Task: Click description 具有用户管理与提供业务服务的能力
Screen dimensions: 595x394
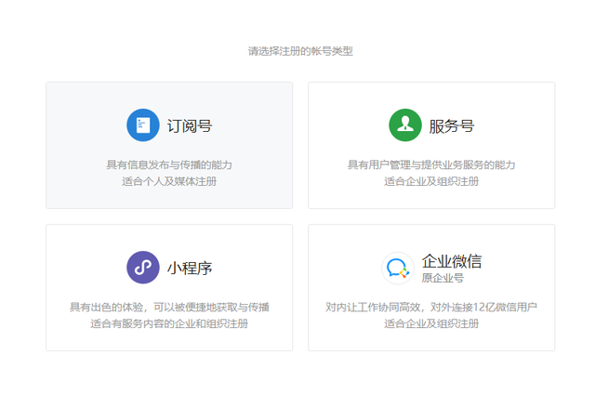Action: (x=431, y=164)
